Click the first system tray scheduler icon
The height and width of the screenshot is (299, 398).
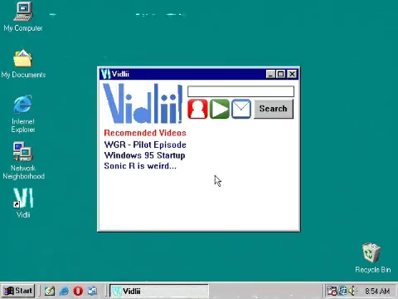[x=332, y=291]
